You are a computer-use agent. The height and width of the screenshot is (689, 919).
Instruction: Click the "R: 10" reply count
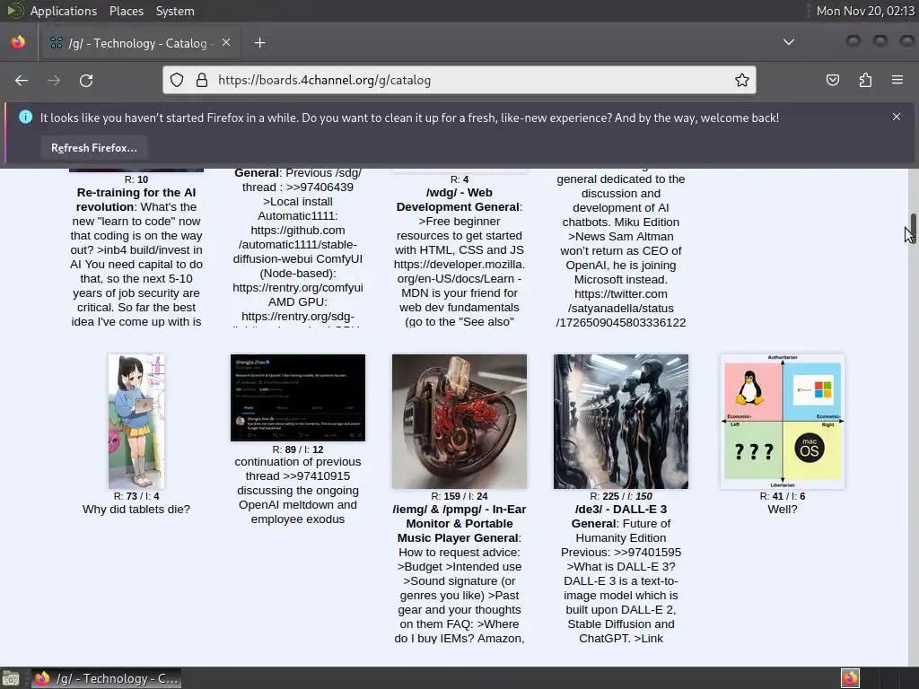pos(136,179)
